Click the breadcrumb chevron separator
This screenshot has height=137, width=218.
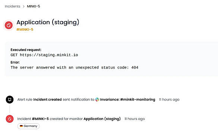pyautogui.click(x=23, y=6)
